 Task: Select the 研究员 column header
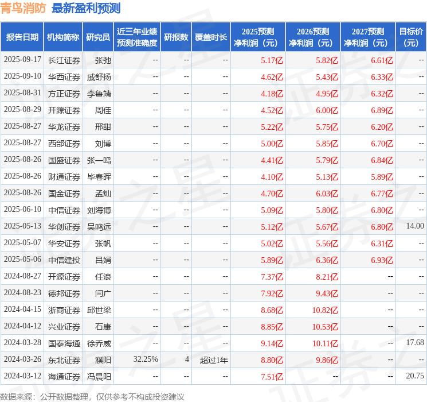pyautogui.click(x=98, y=37)
